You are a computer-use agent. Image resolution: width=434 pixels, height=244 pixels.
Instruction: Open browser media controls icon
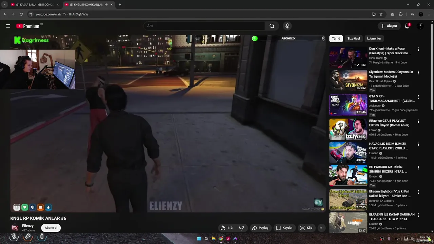click(413, 14)
